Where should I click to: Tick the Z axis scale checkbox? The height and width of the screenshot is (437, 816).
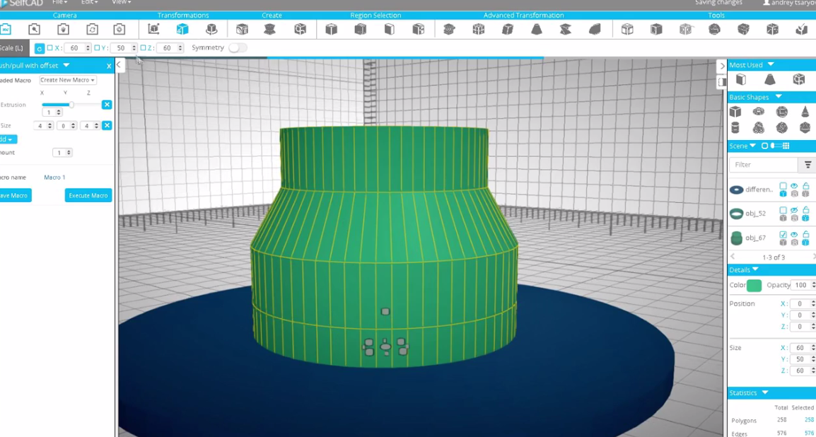coord(143,48)
